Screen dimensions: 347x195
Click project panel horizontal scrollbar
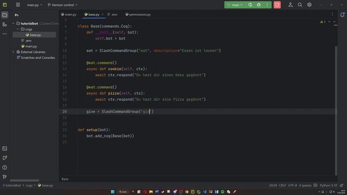pos(24,180)
